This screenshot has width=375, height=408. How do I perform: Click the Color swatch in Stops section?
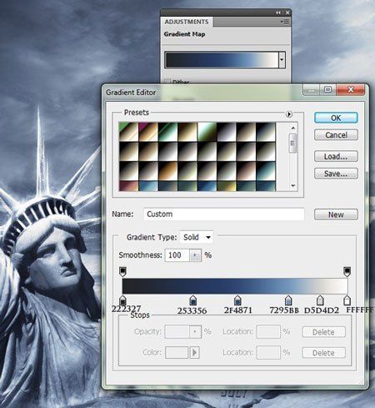pyautogui.click(x=177, y=352)
